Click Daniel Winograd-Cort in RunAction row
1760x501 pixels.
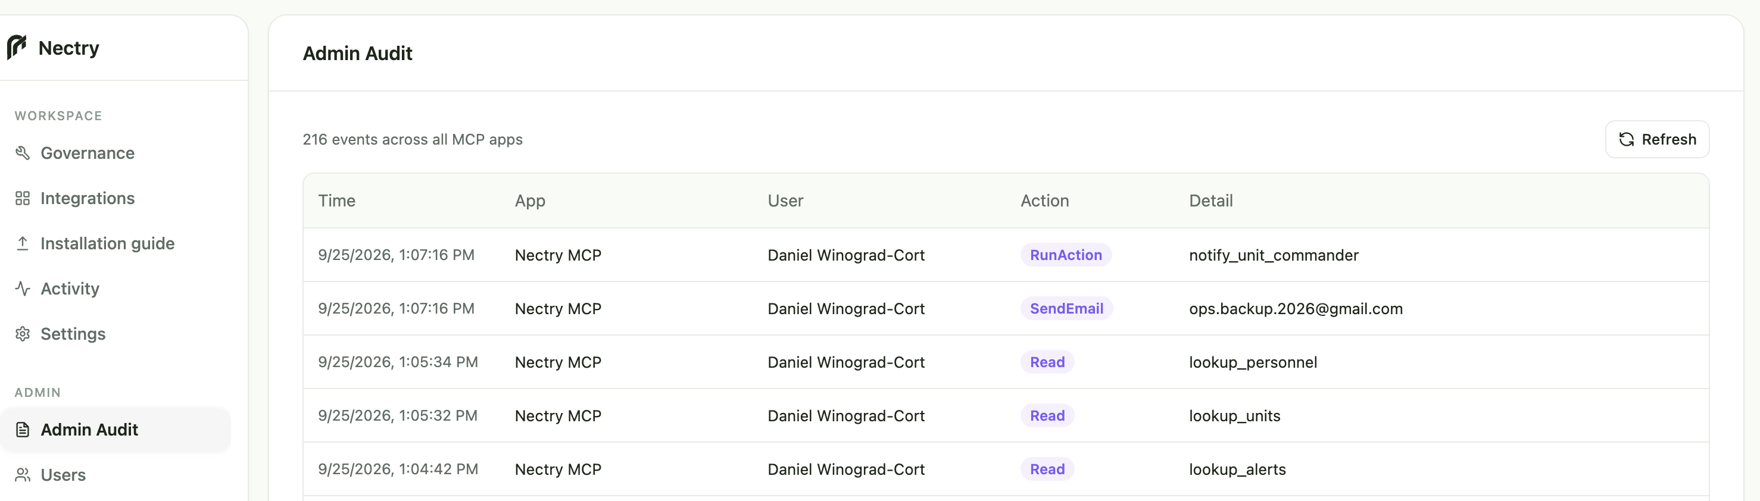pyautogui.click(x=846, y=255)
